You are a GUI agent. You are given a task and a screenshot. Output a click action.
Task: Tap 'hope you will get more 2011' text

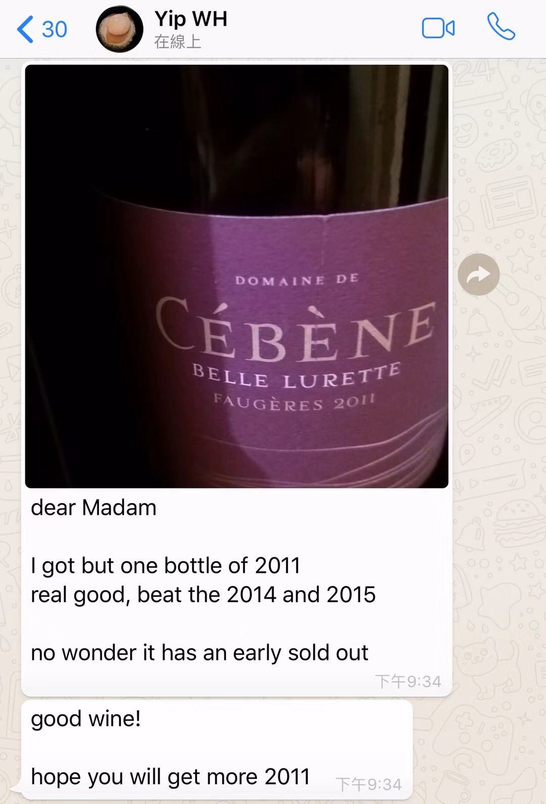click(x=170, y=777)
